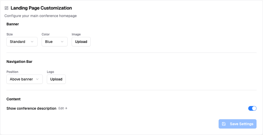Open the Edit link for conference description
Image resolution: width=263 pixels, height=135 pixels.
[63, 108]
